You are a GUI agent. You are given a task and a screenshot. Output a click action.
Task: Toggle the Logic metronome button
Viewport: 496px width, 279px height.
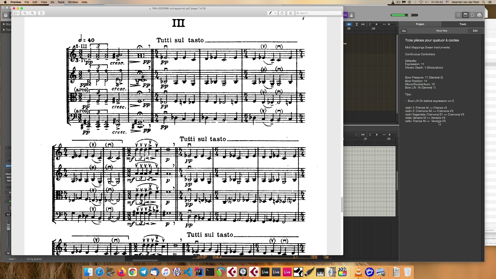(351, 15)
